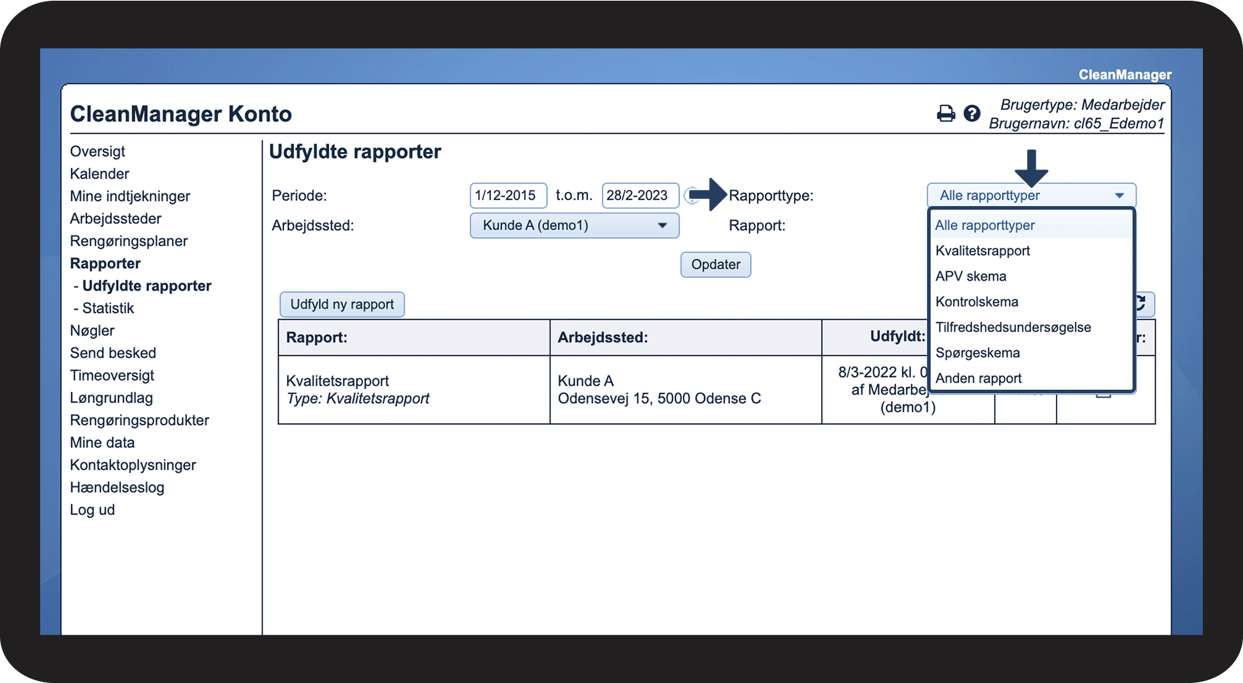
Task: Pick Kontrolskema in the dropdown list
Action: pos(976,302)
